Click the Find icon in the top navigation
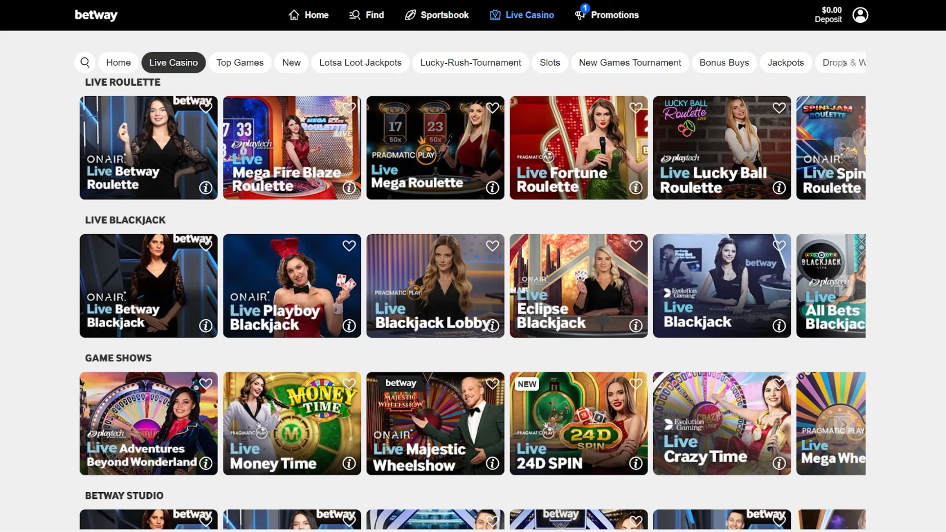The height and width of the screenshot is (532, 946). pyautogui.click(x=355, y=15)
